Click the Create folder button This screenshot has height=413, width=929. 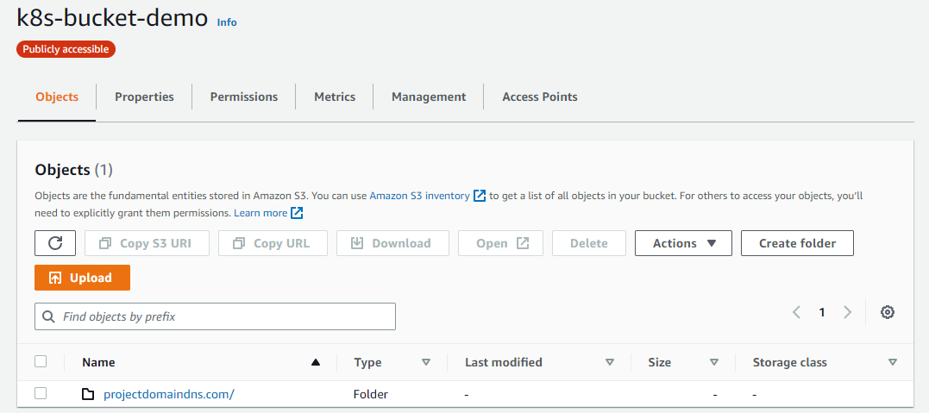click(x=797, y=243)
